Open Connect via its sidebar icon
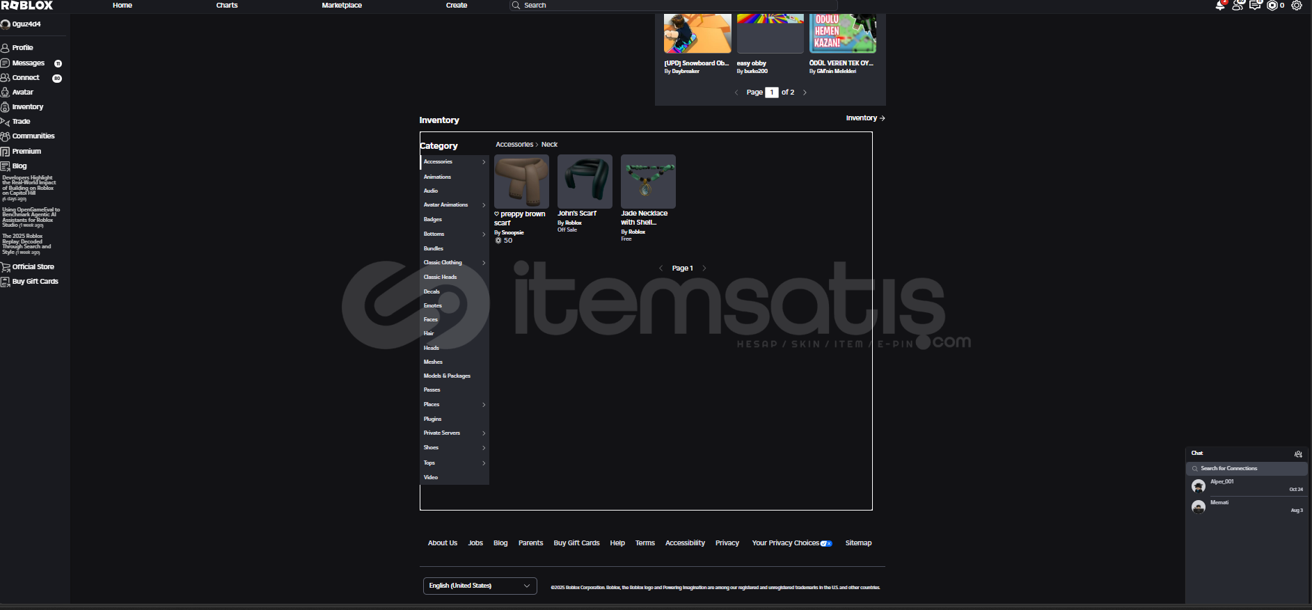The width and height of the screenshot is (1312, 610). 5,78
